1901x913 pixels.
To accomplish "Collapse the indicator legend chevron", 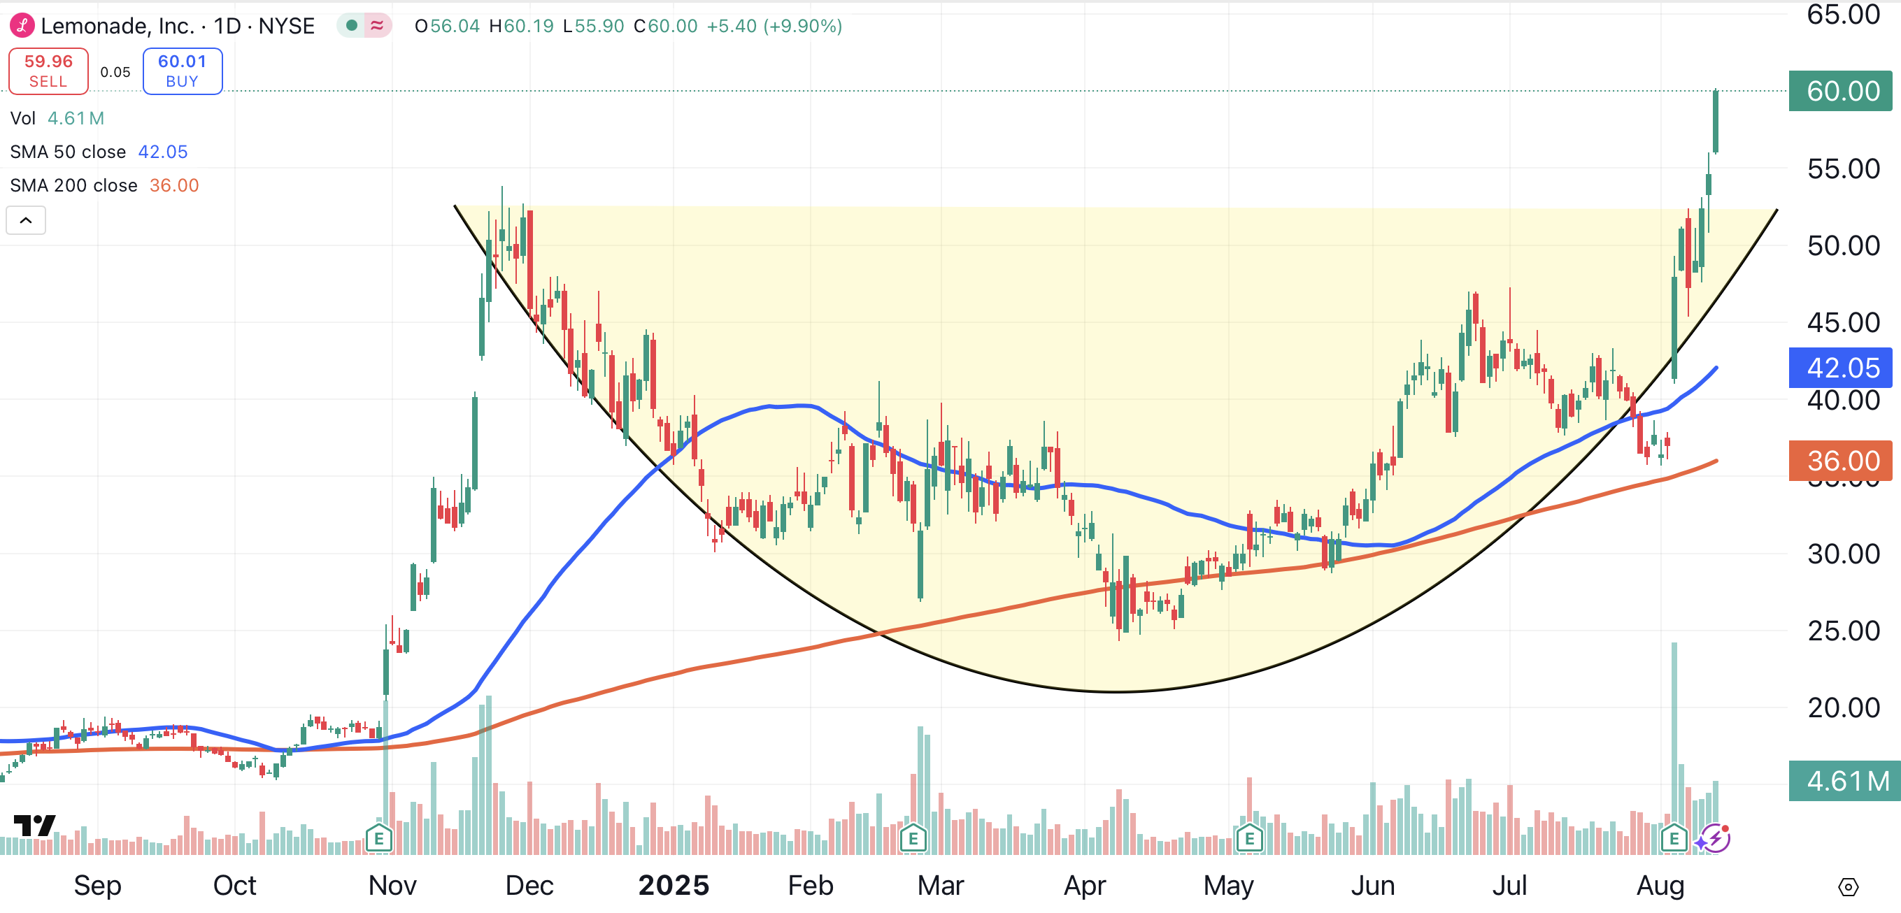I will pos(26,220).
